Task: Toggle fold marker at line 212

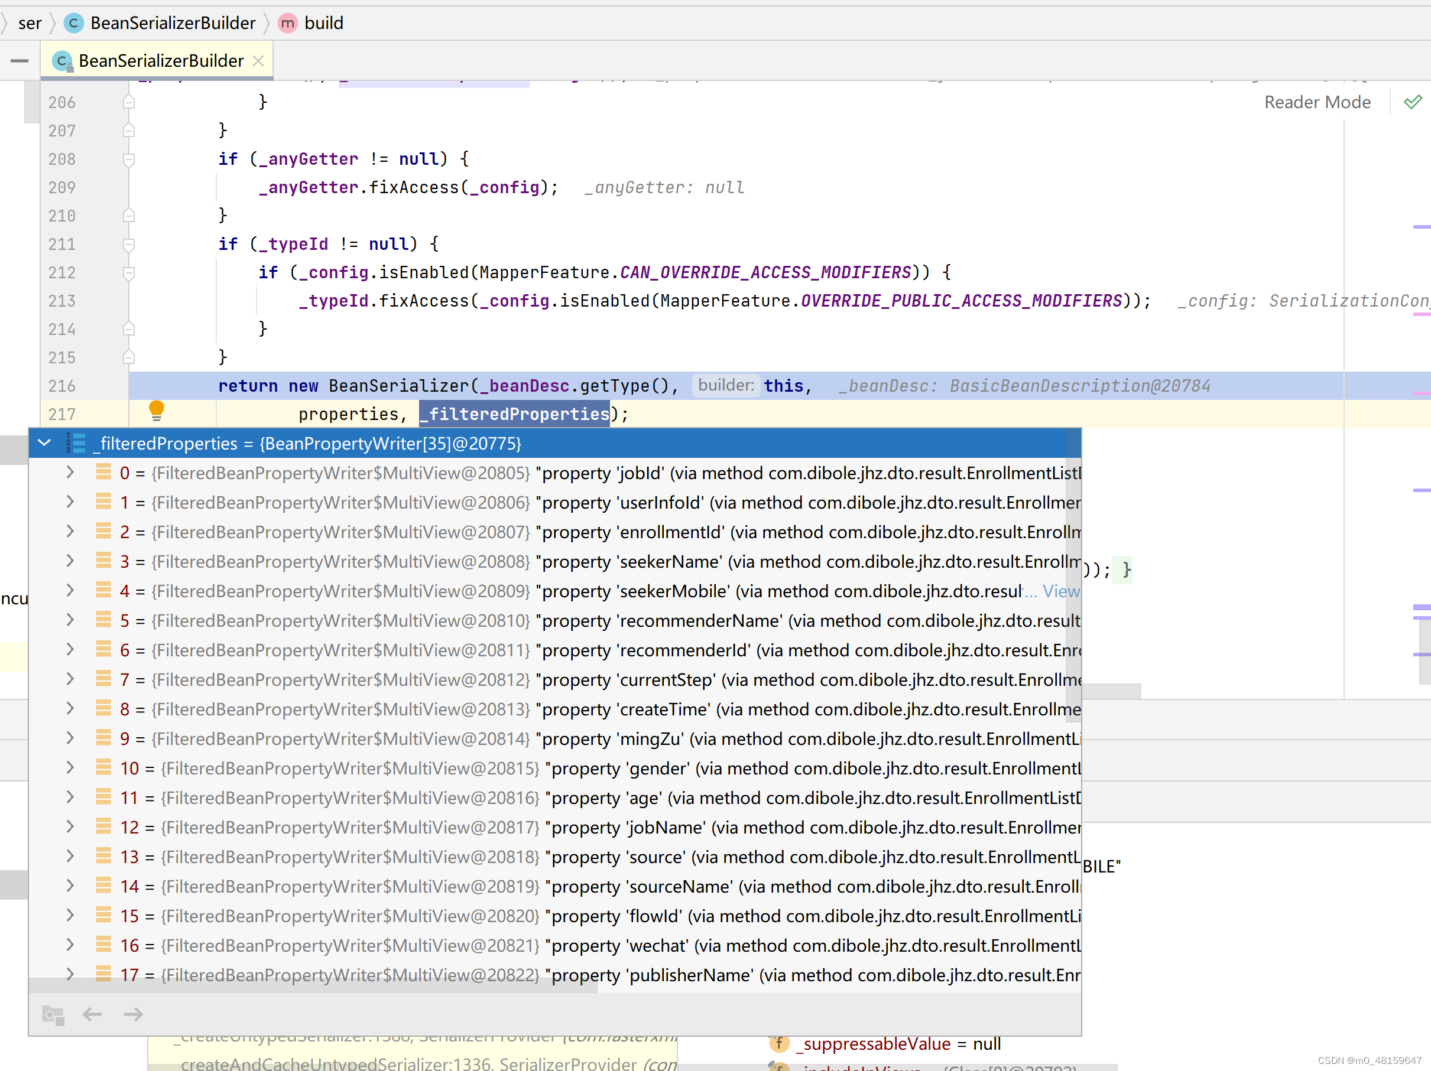Action: [129, 273]
